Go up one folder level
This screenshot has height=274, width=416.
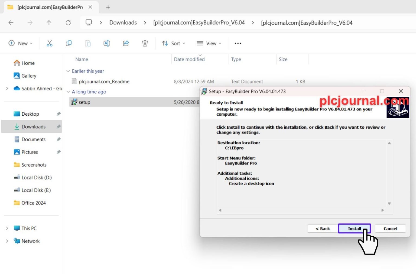[49, 23]
